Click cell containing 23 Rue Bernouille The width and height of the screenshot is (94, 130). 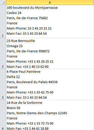coord(50,53)
